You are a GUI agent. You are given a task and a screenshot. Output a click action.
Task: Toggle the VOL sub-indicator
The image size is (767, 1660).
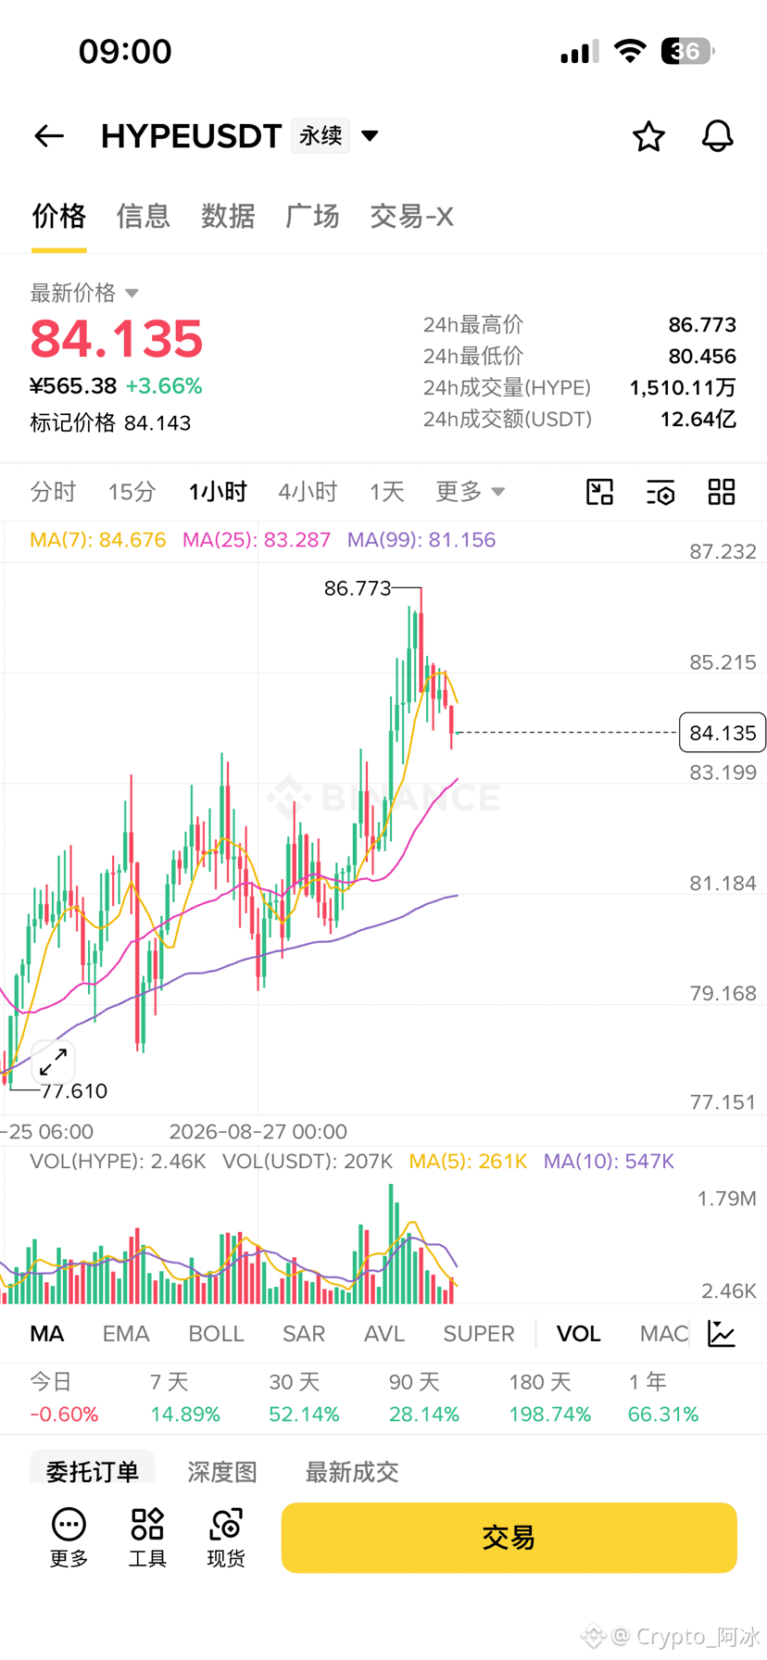pos(579,1334)
